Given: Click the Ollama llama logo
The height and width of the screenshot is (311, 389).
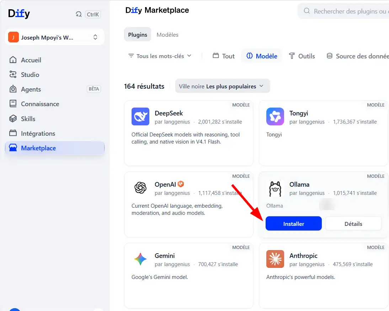Looking at the screenshot, I should point(275,189).
